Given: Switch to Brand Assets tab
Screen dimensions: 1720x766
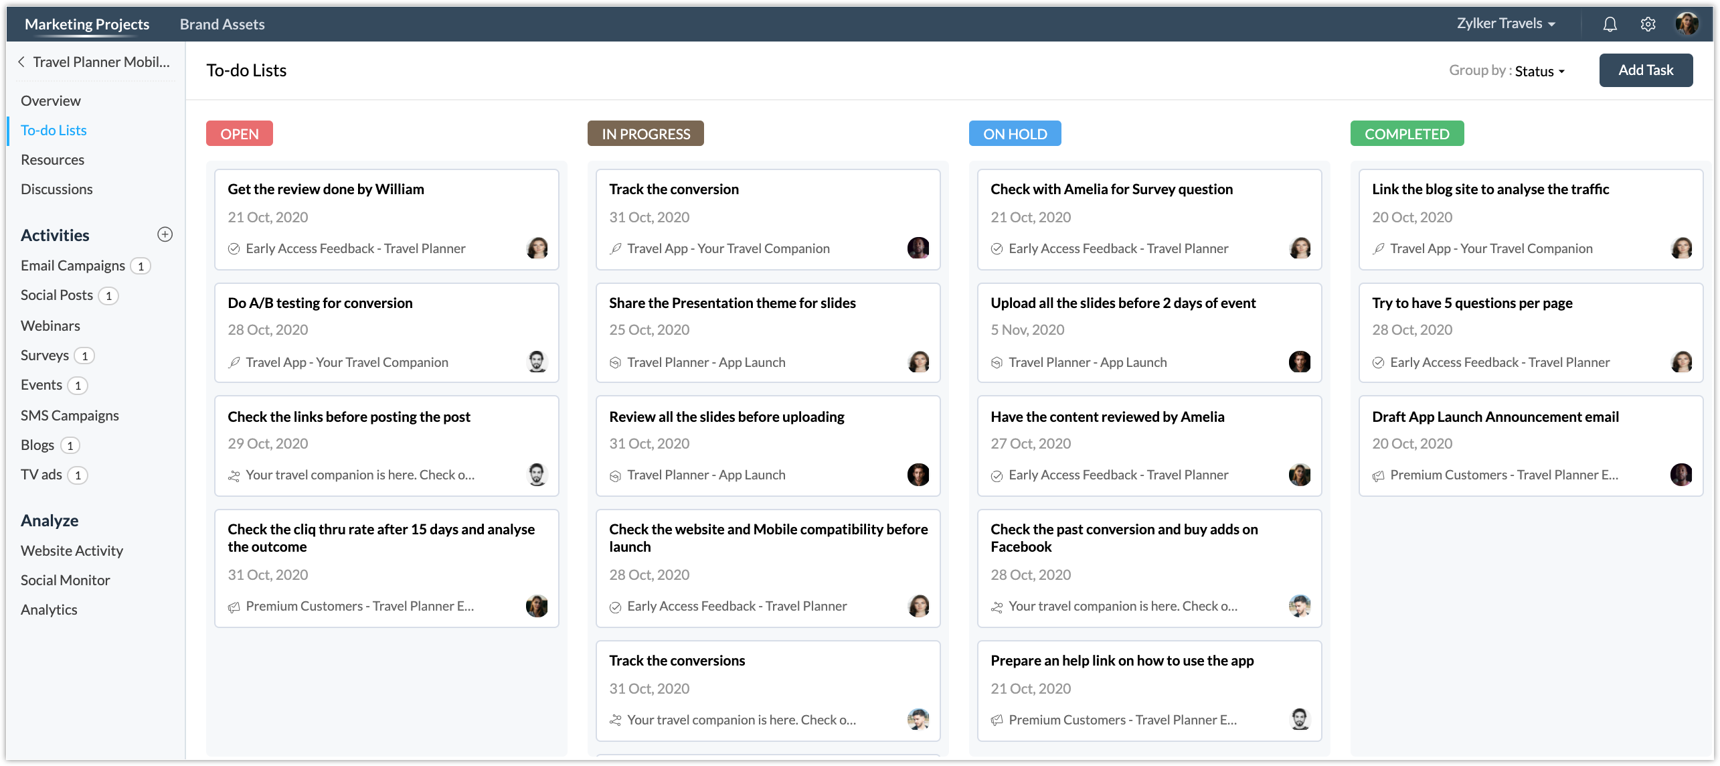Looking at the screenshot, I should 222,24.
